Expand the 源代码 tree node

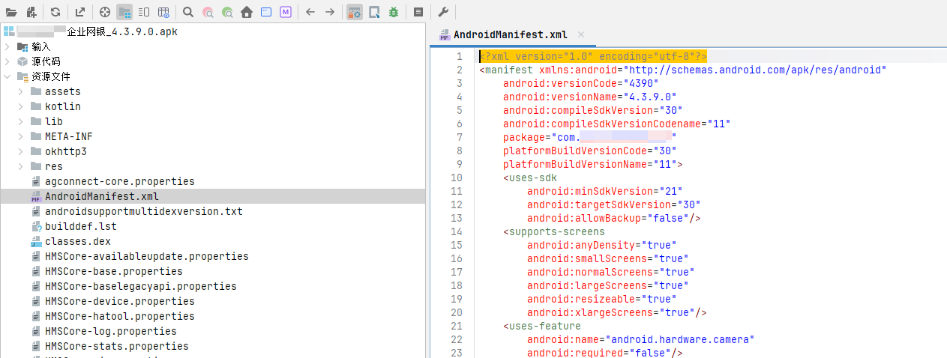click(x=7, y=61)
